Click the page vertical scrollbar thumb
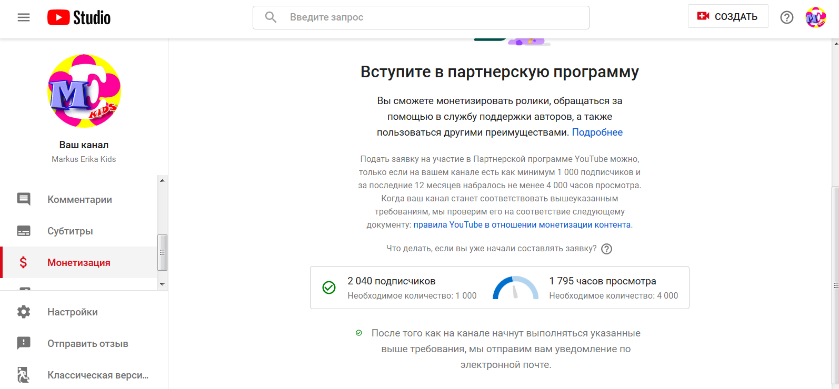This screenshot has height=389, width=839. (x=835, y=285)
